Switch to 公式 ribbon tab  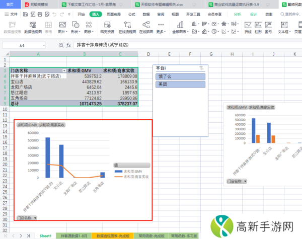pos(131,14)
